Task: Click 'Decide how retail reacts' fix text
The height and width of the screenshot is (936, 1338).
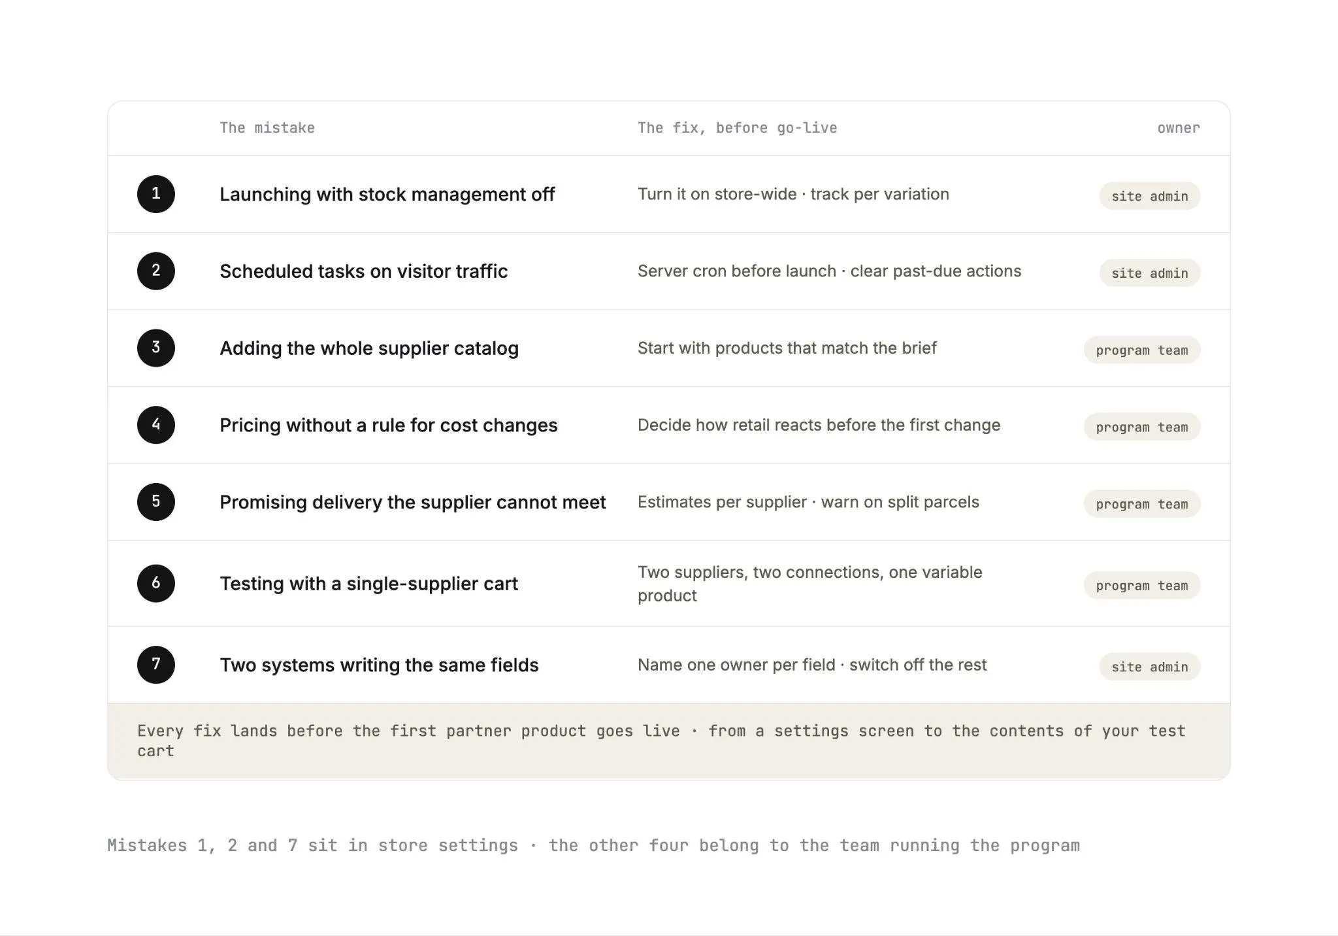Action: (x=819, y=425)
